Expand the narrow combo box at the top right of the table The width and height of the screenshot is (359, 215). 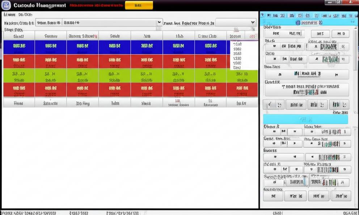[x=253, y=22]
